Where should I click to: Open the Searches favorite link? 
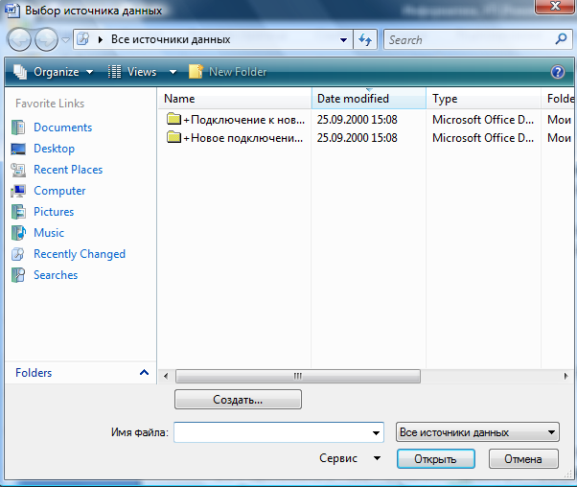tap(56, 275)
